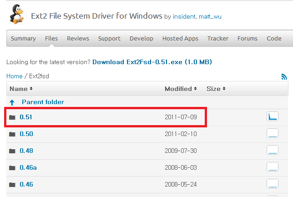Click the up-arrow icon beside Parent folder
This screenshot has width=293, height=197.
[12, 102]
